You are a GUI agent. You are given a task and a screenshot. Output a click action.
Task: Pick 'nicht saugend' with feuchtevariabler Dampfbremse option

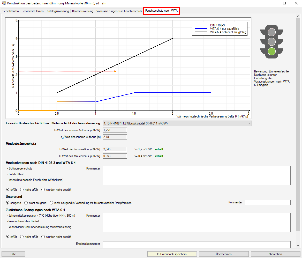[x=51, y=203]
